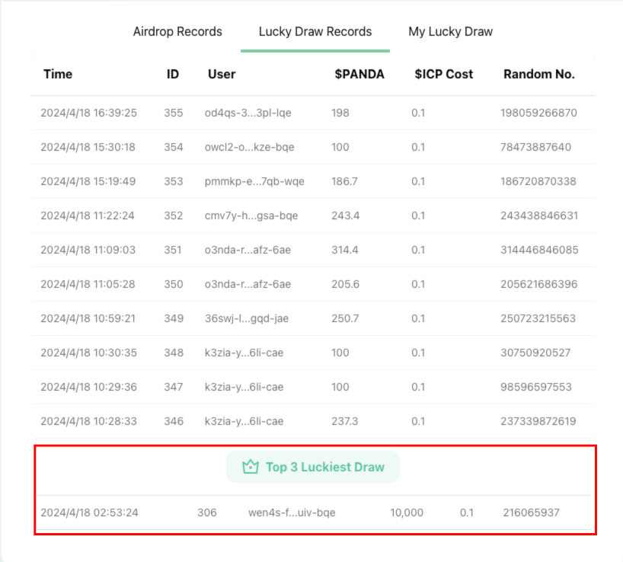Click the ID column header
623x562 pixels.
(173, 74)
